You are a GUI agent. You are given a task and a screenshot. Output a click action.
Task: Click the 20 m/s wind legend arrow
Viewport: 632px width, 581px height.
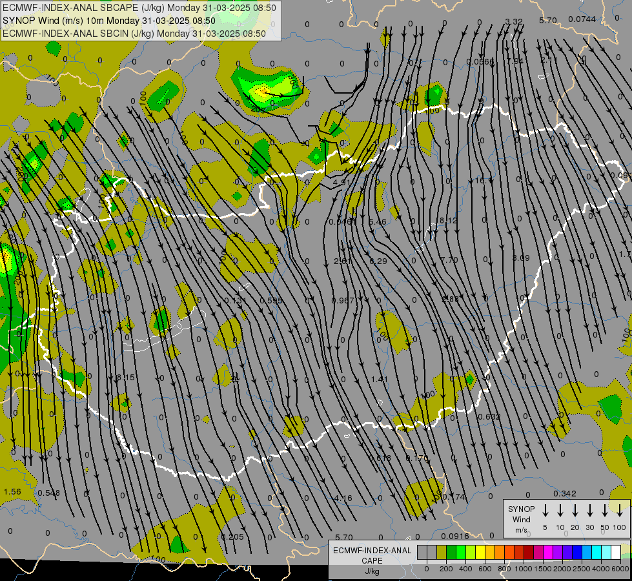575,510
